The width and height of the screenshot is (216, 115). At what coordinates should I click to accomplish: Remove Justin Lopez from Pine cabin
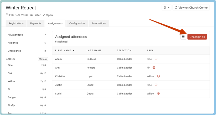pos(156,85)
